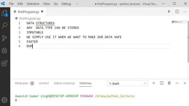Screen dimensions: 189x106
Task: Click the text ANY DATA TYPE CAN BE STORED
Action: click(x=53, y=28)
